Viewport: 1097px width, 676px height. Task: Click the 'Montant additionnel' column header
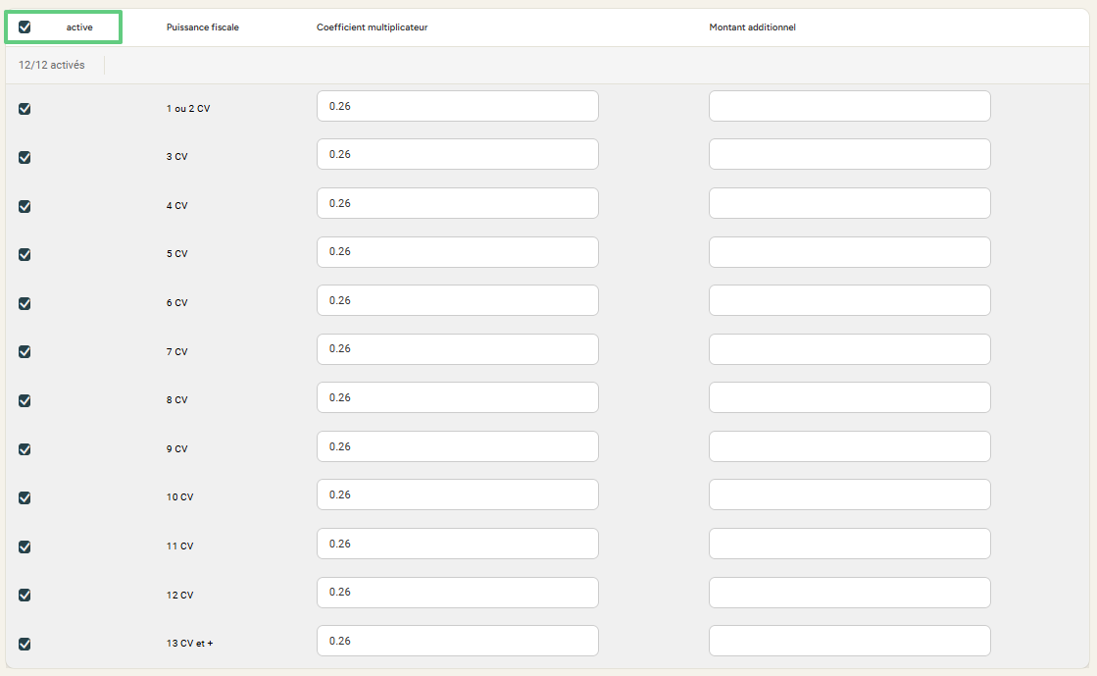(752, 27)
